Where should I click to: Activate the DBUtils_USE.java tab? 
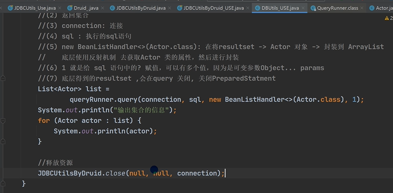(x=280, y=8)
